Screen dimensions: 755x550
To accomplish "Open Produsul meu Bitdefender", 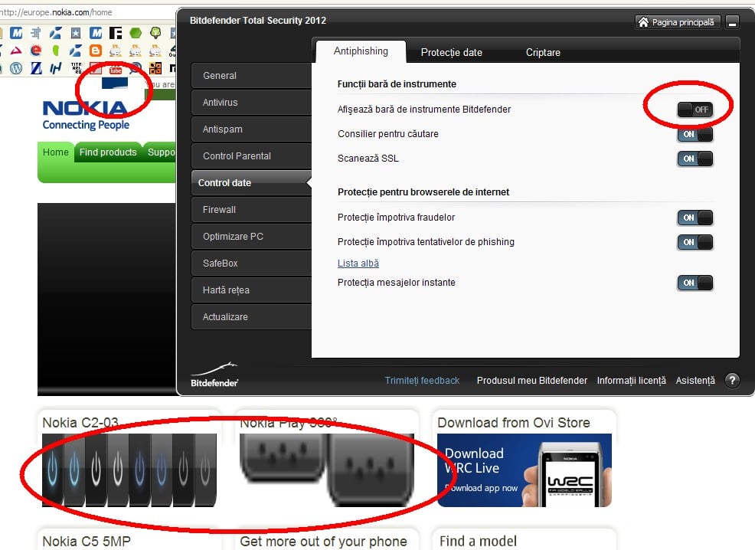I will click(532, 381).
